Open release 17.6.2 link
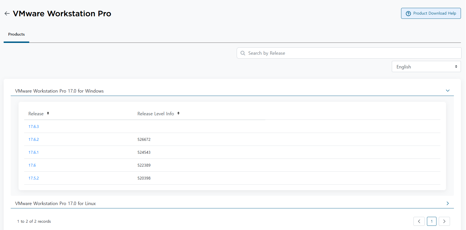The width and height of the screenshot is (466, 230). (x=33, y=139)
